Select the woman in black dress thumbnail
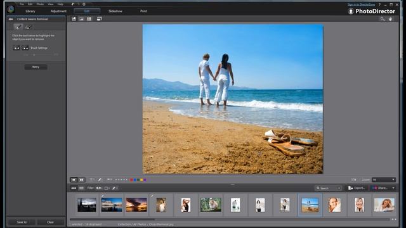 186,205
